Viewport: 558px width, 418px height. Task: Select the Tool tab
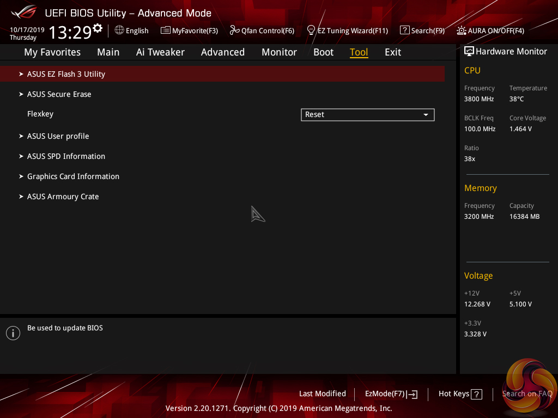tap(359, 52)
